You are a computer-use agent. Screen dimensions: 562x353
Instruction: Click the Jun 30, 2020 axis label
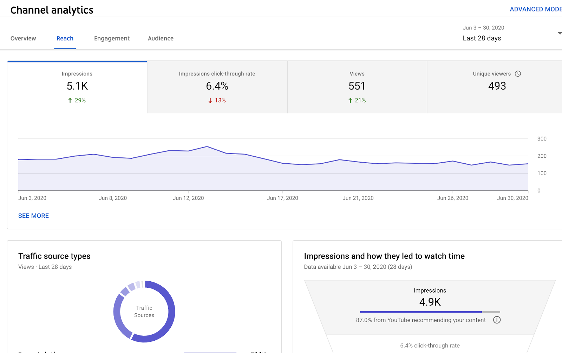[x=512, y=198]
